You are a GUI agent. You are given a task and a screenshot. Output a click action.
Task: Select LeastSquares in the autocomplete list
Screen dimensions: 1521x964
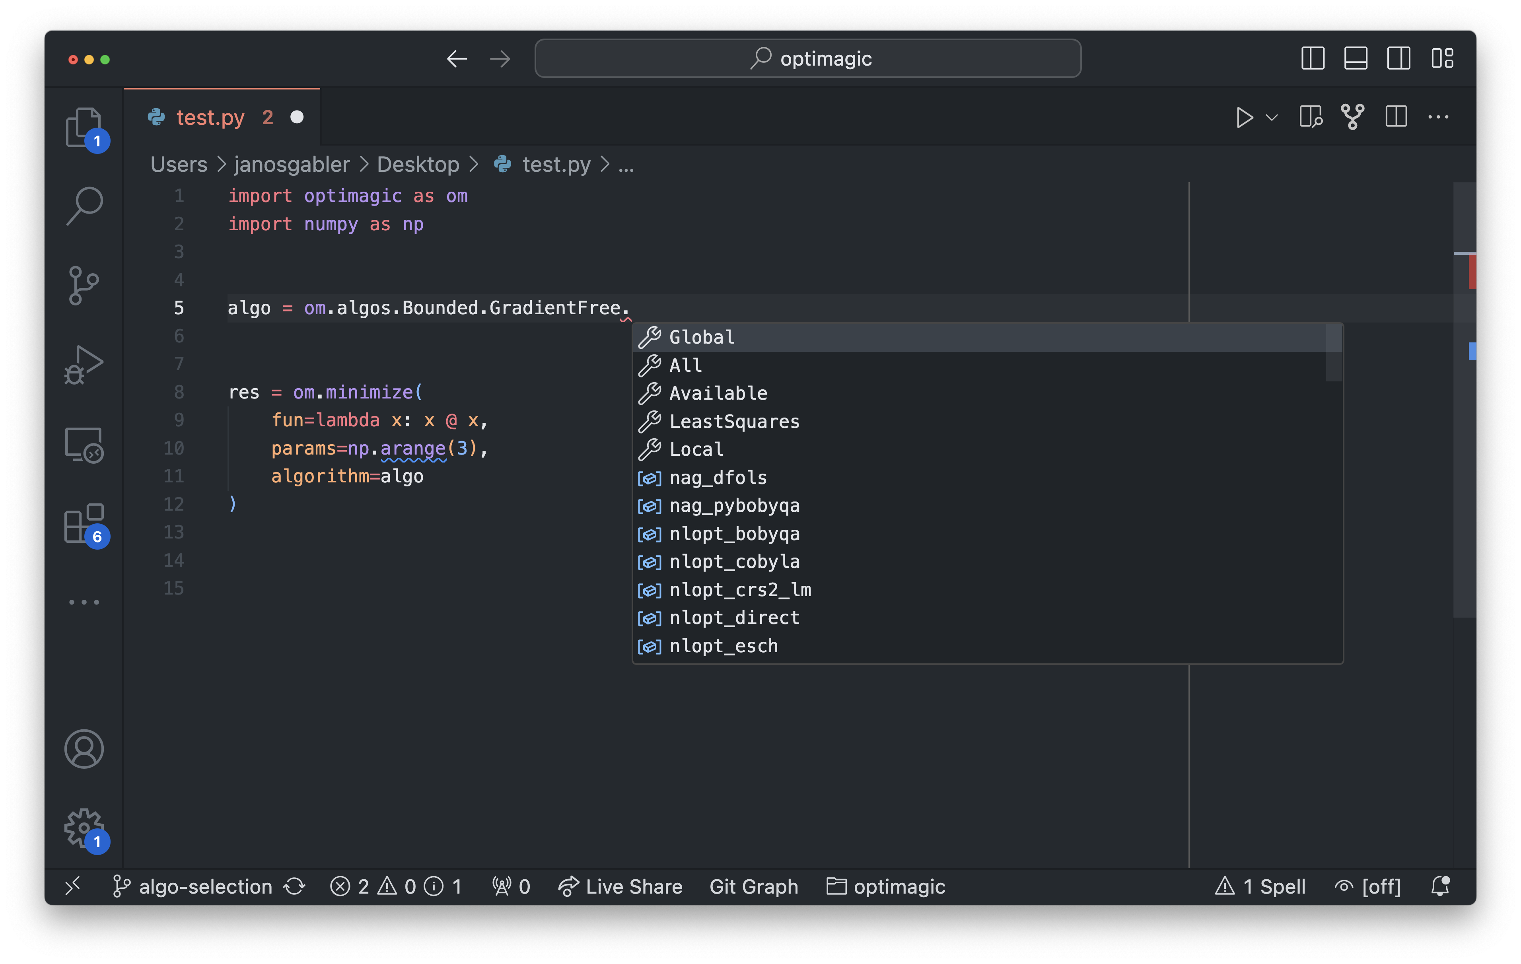(x=987, y=422)
